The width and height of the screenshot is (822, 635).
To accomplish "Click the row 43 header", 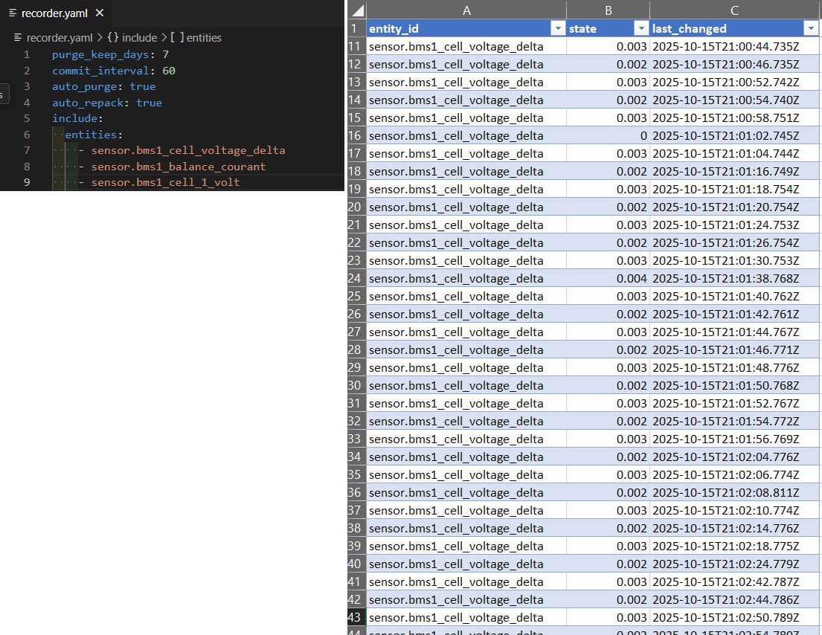I will point(355,618).
